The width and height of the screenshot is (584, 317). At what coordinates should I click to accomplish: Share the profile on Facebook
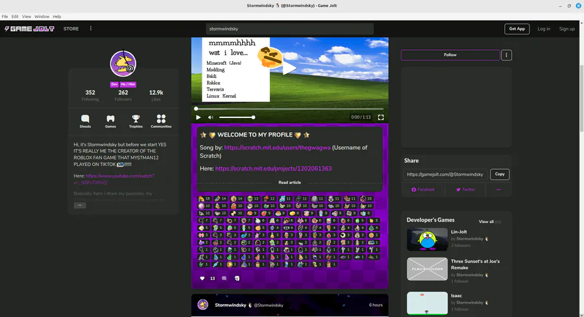tap(423, 189)
